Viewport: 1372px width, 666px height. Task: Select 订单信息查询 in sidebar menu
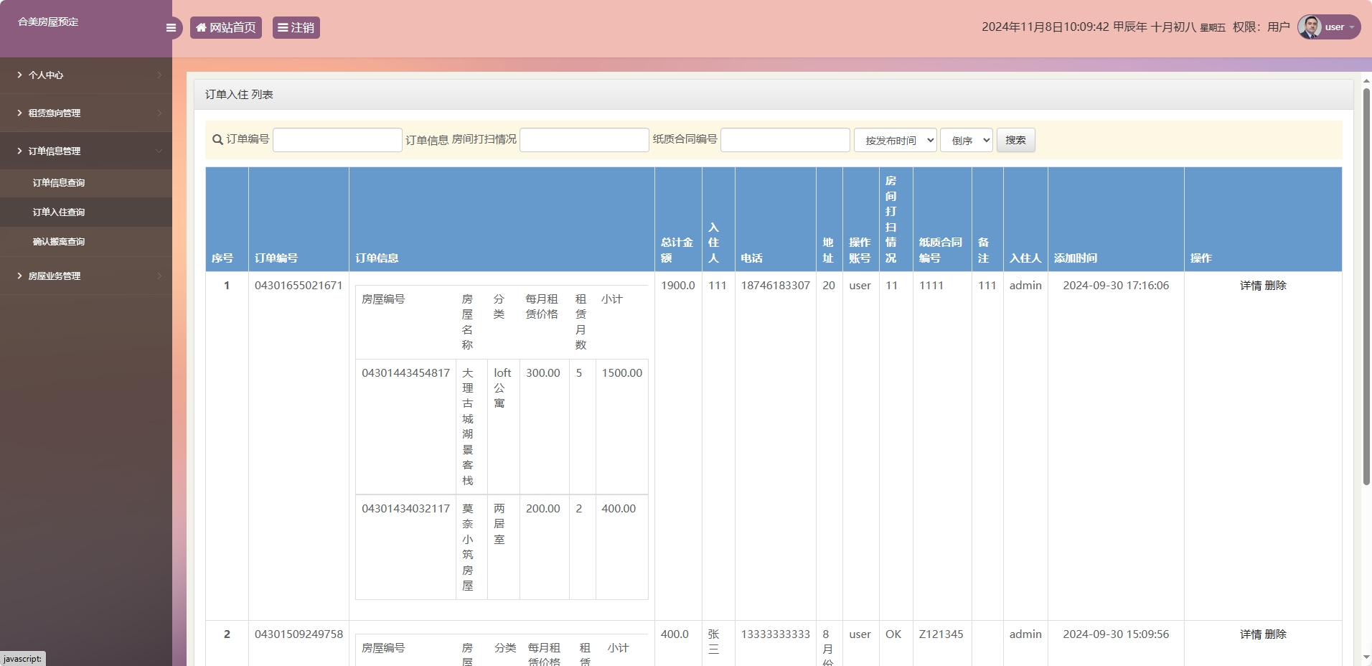coord(60,182)
